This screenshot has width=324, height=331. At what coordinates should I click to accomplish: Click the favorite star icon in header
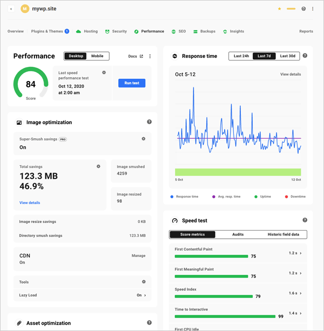(279, 9)
